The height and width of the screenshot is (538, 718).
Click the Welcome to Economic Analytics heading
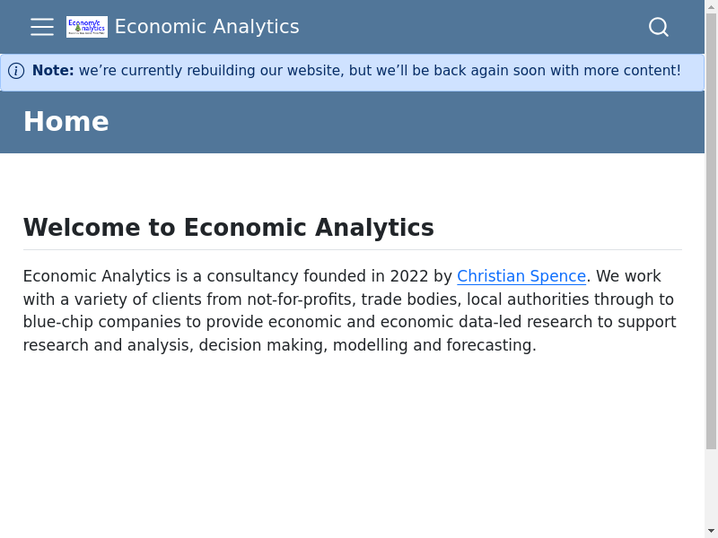(x=228, y=228)
